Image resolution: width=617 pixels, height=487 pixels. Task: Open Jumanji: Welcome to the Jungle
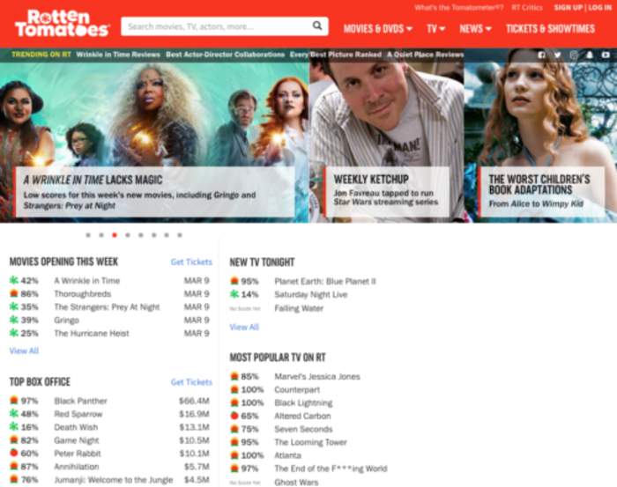pos(114,480)
